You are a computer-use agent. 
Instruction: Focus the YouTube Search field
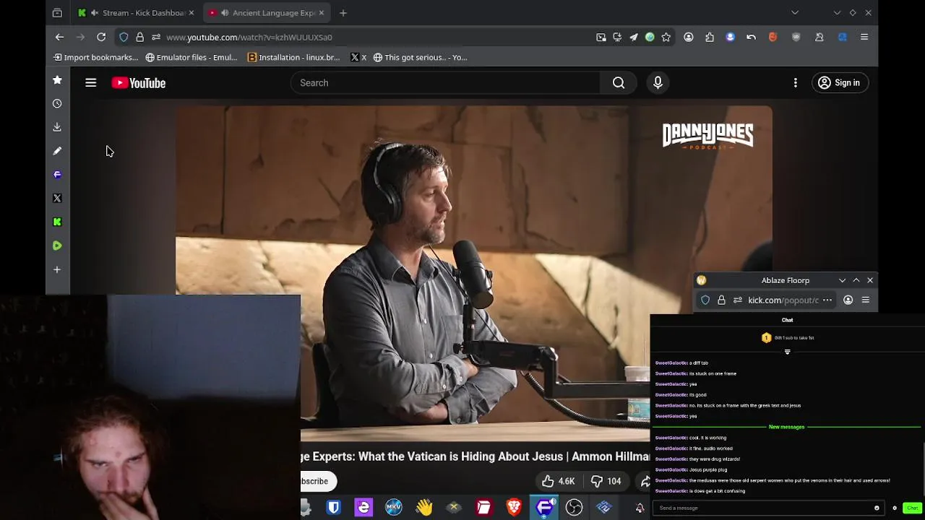coord(446,83)
